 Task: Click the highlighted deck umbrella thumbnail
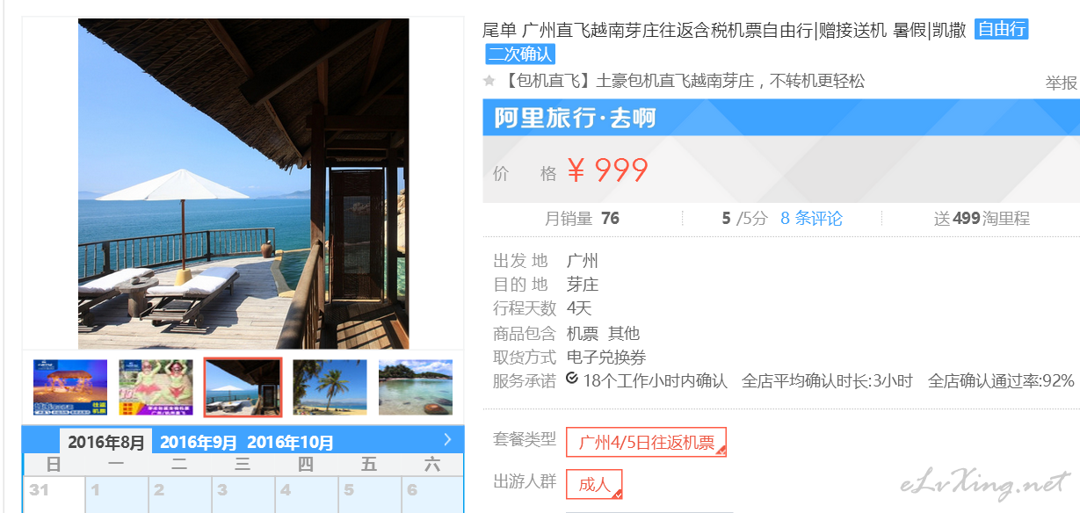(243, 387)
